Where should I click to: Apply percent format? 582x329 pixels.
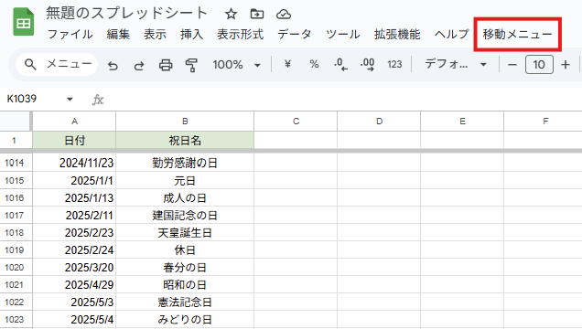point(314,64)
